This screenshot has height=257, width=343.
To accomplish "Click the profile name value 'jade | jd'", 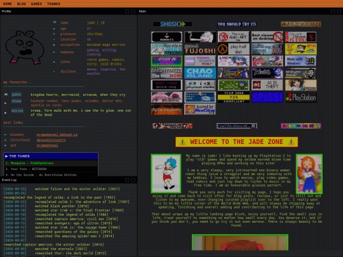I will pyautogui.click(x=95, y=23).
